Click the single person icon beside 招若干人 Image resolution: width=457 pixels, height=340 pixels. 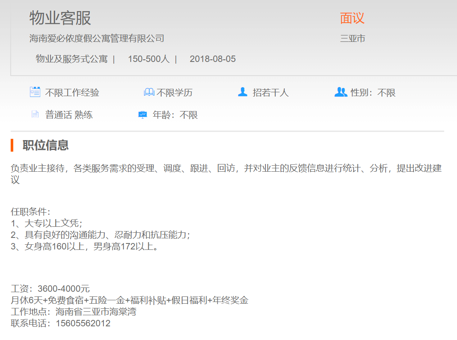(243, 92)
